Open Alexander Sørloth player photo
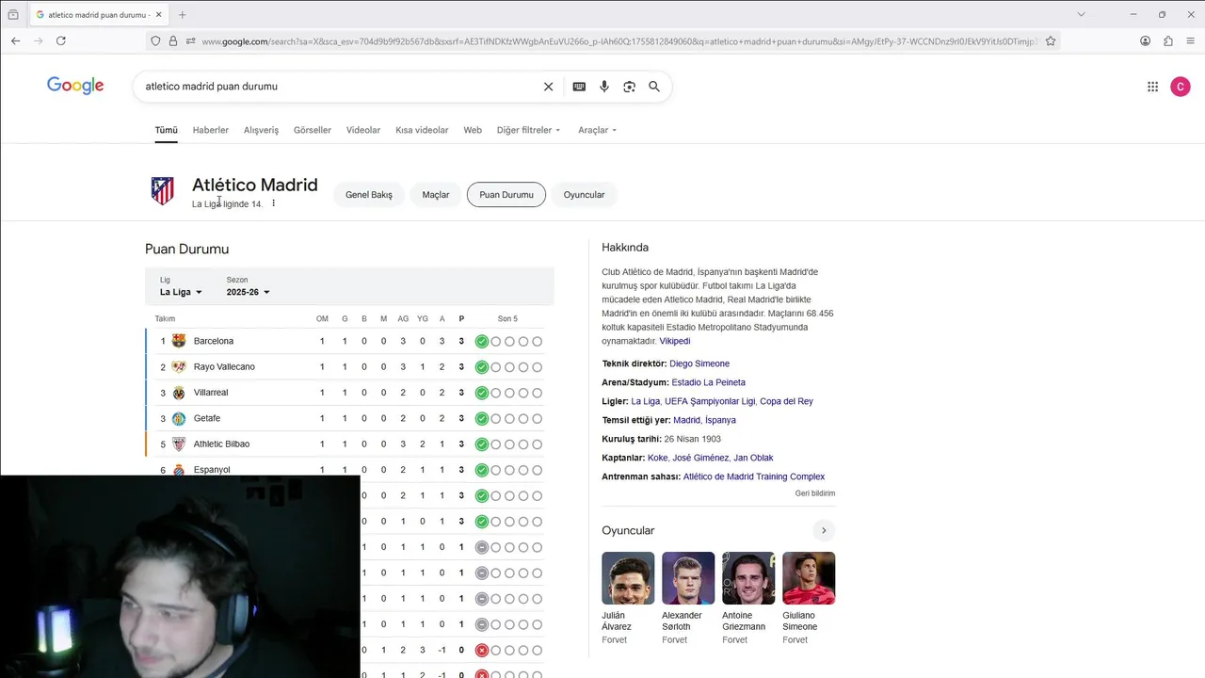Viewport: 1205px width, 678px height. tap(688, 578)
